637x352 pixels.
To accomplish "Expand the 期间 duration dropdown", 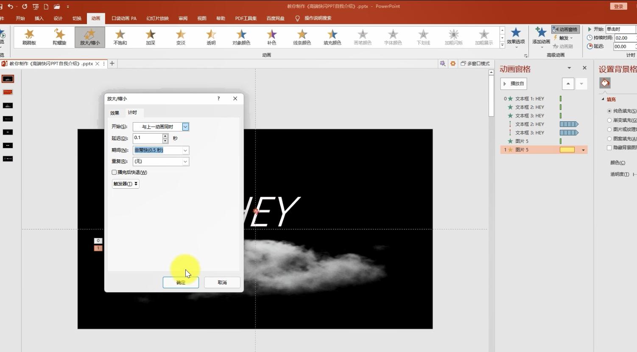I will point(185,151).
